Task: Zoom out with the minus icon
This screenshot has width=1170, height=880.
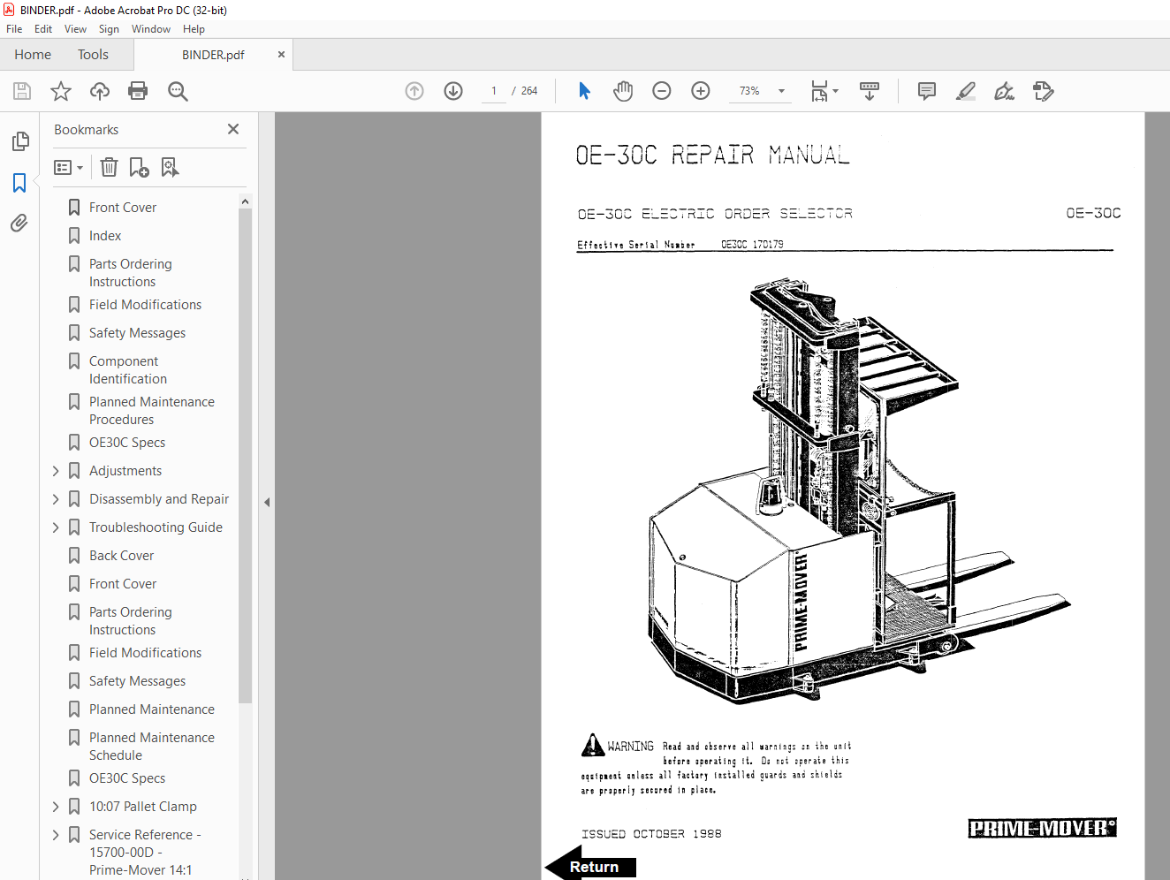Action: [662, 91]
